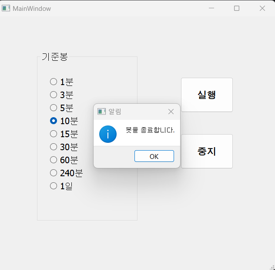Click the 중지 button
275x270 pixels.
207,151
